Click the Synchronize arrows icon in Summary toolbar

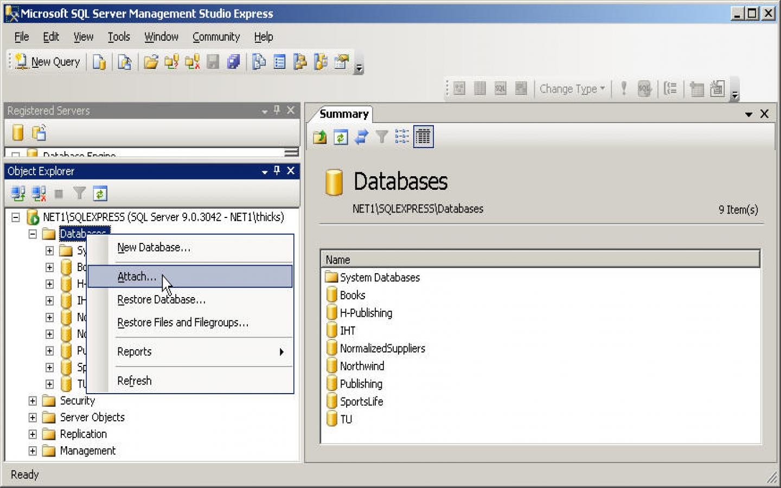pos(361,137)
